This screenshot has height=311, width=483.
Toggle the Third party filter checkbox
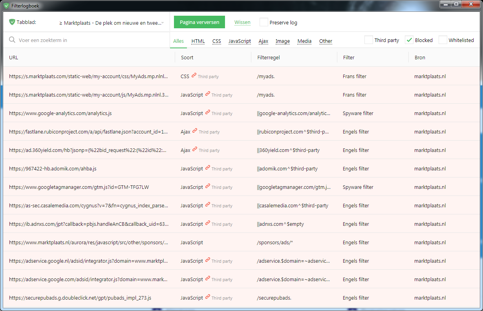(x=369, y=40)
